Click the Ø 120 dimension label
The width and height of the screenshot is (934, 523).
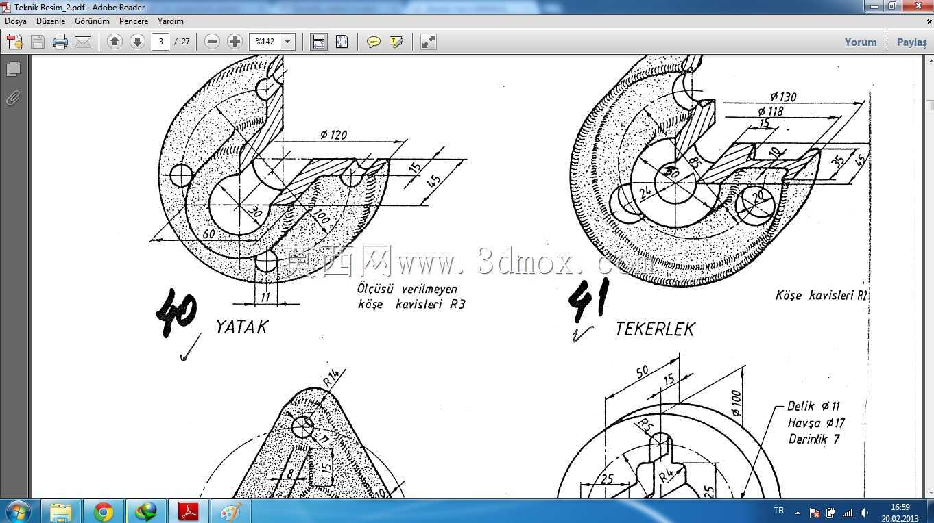pos(333,134)
